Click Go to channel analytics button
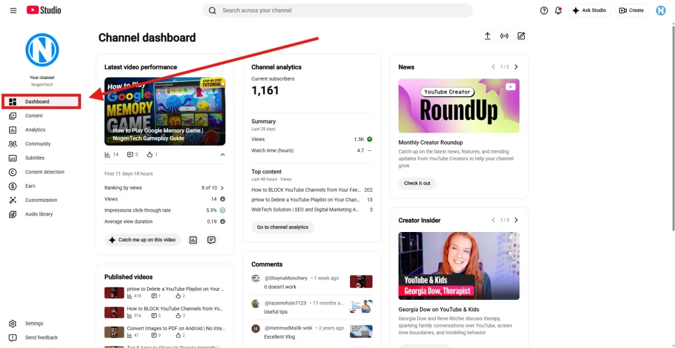Screen dimensions: 675x348 (283, 227)
